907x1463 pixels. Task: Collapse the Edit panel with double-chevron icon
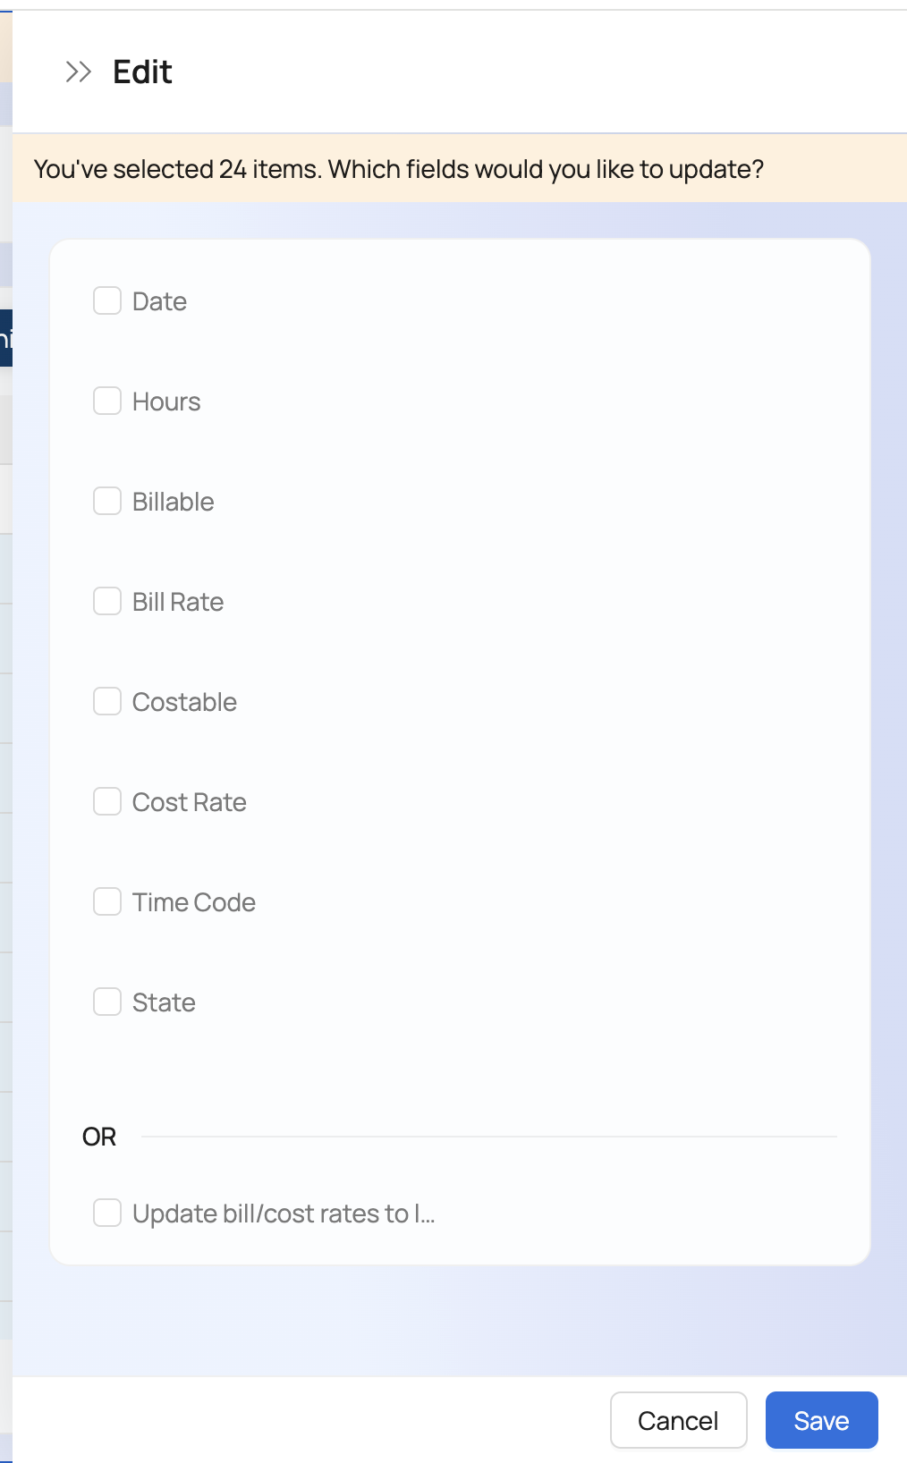point(79,72)
